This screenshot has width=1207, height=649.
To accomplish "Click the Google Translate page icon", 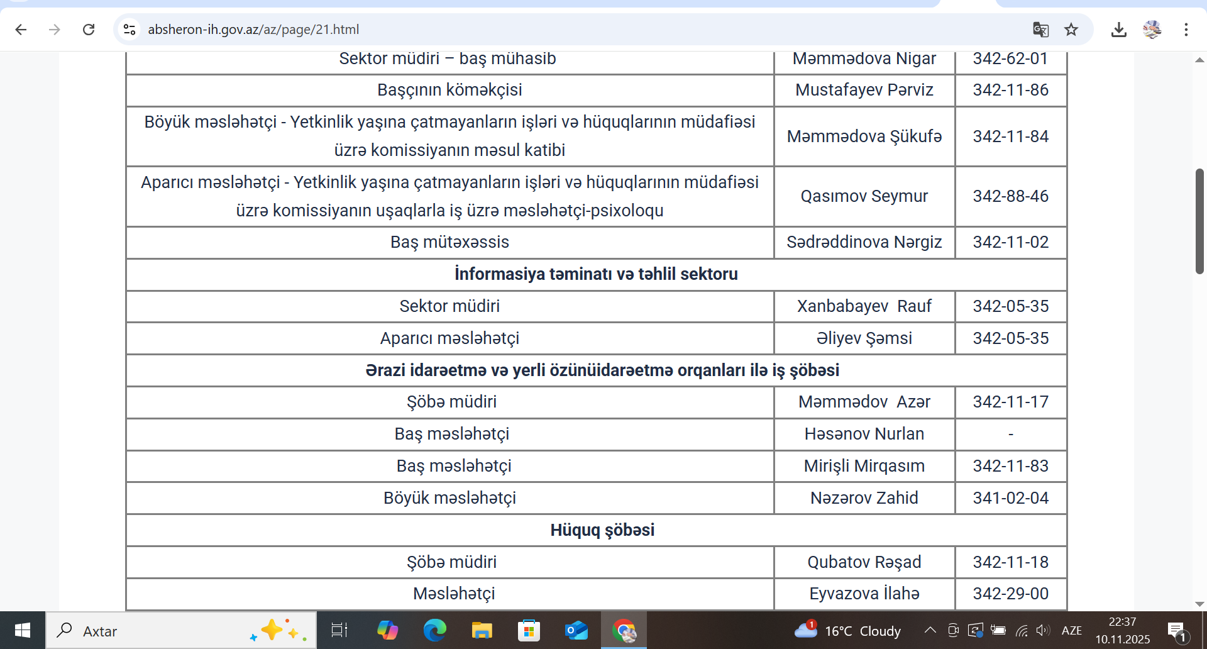I will pos(1040,30).
